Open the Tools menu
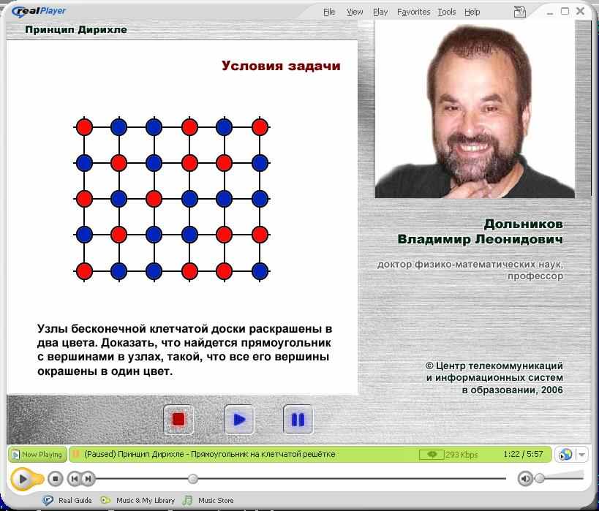Screen dimensions: 599x511 point(447,12)
